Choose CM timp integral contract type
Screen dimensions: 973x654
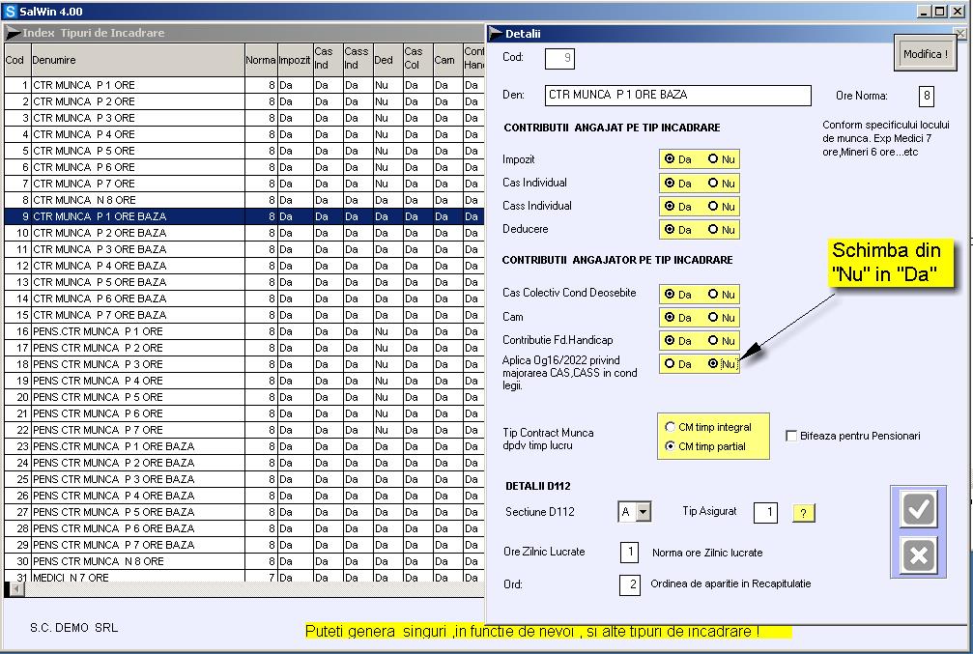pos(671,427)
